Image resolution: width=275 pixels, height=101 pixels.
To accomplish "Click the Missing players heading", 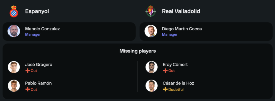I will (x=138, y=51).
